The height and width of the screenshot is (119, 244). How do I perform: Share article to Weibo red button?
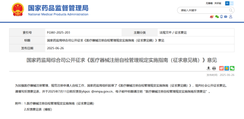(x=221, y=68)
